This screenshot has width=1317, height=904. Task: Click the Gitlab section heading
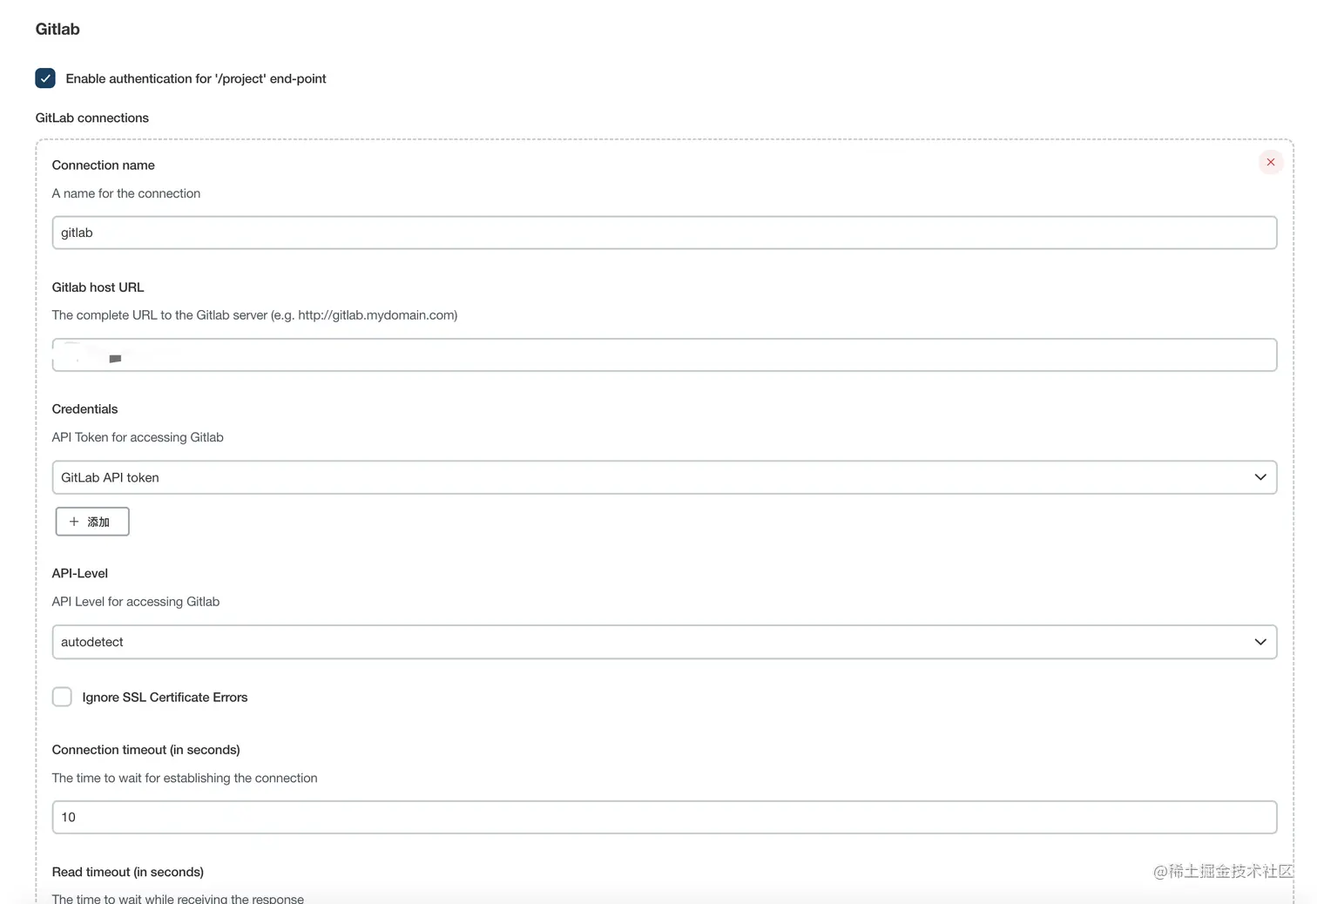[57, 29]
